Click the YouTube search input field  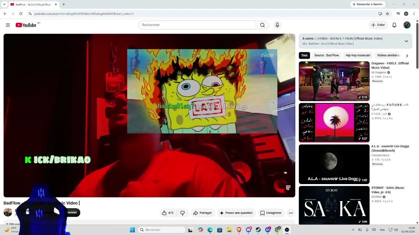pos(197,25)
